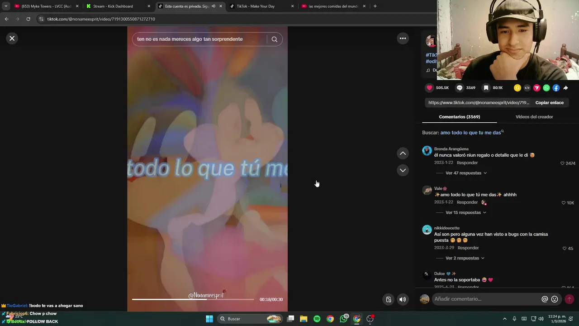579x326 pixels.
Task: Open OBS Studio from taskbar
Action: pyautogui.click(x=370, y=319)
